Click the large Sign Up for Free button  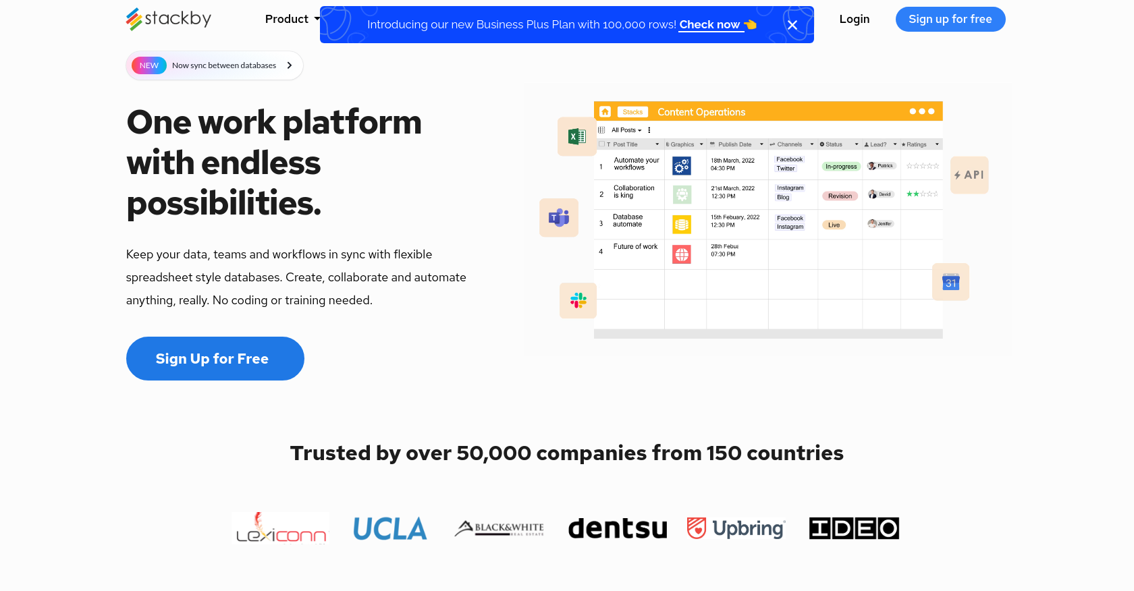(x=215, y=358)
